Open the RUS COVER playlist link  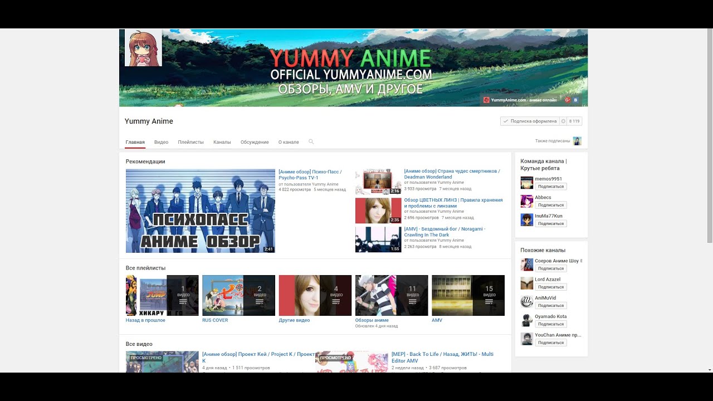[215, 320]
